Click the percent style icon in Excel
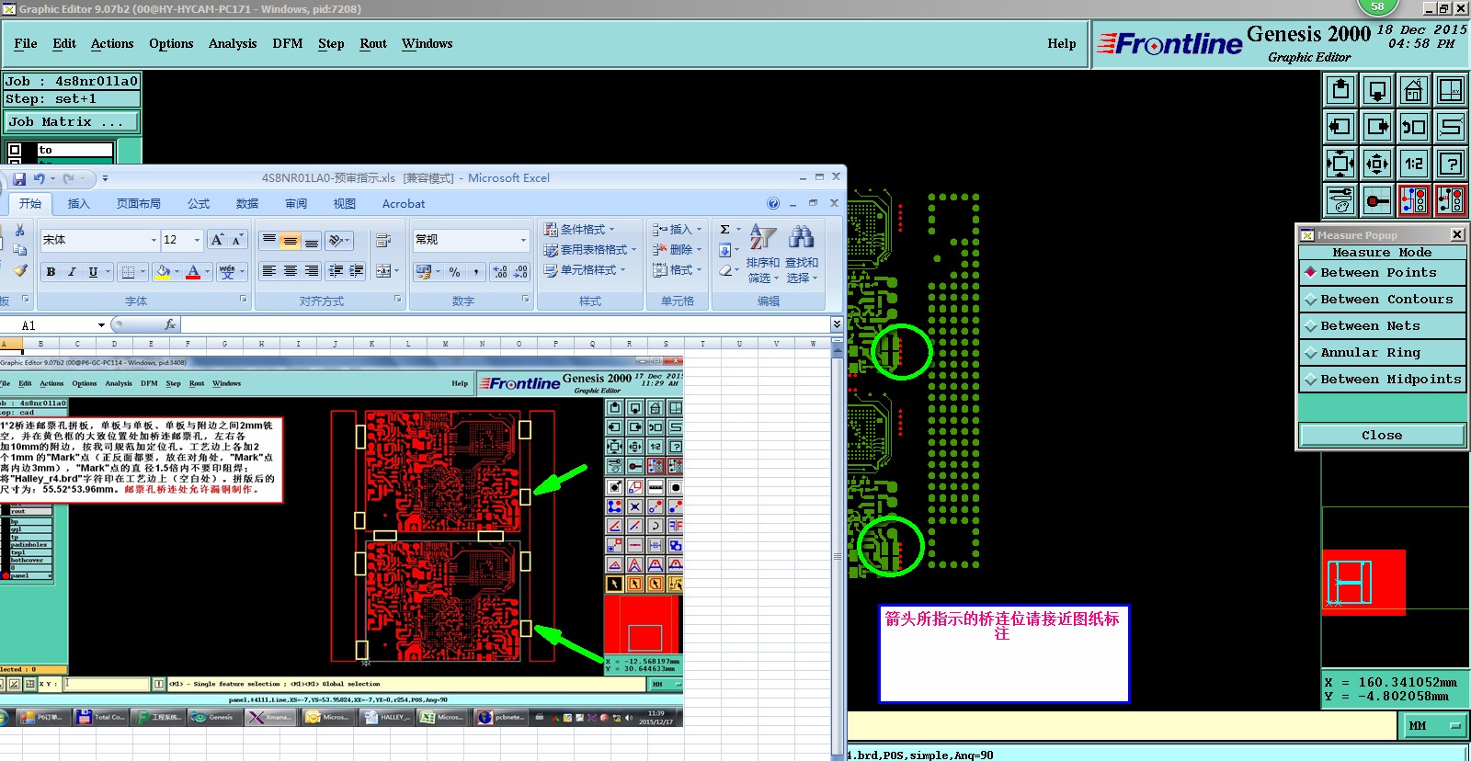The width and height of the screenshot is (1471, 761). pos(454,272)
